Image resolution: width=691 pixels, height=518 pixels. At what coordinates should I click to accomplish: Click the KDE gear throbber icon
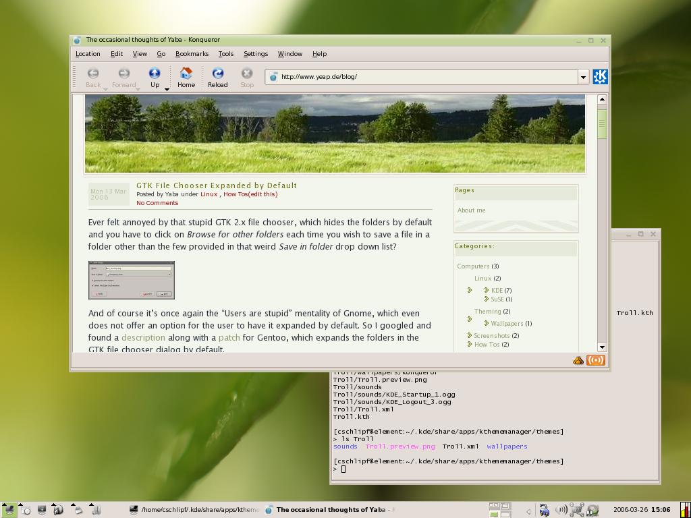click(600, 77)
